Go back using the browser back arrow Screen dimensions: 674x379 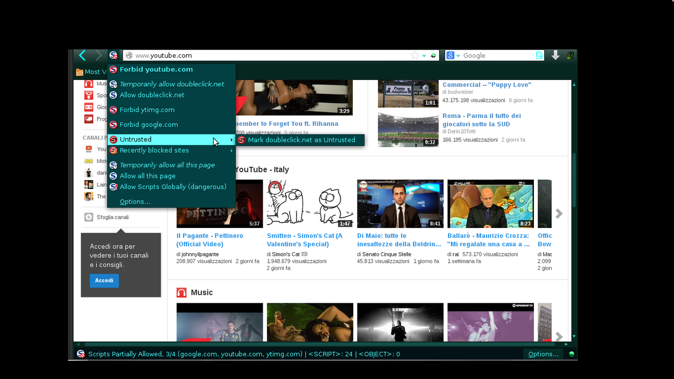(x=82, y=55)
